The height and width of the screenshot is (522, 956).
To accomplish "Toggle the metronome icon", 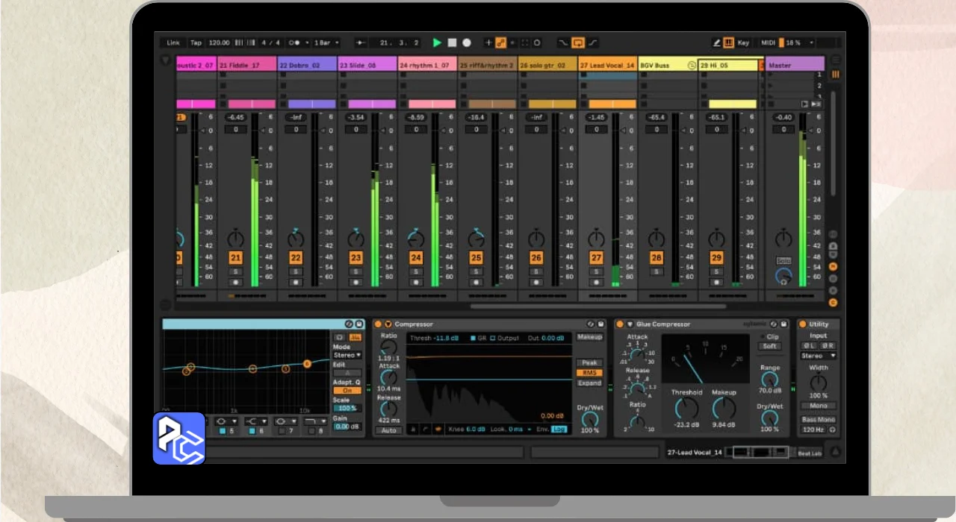I will 294,43.
